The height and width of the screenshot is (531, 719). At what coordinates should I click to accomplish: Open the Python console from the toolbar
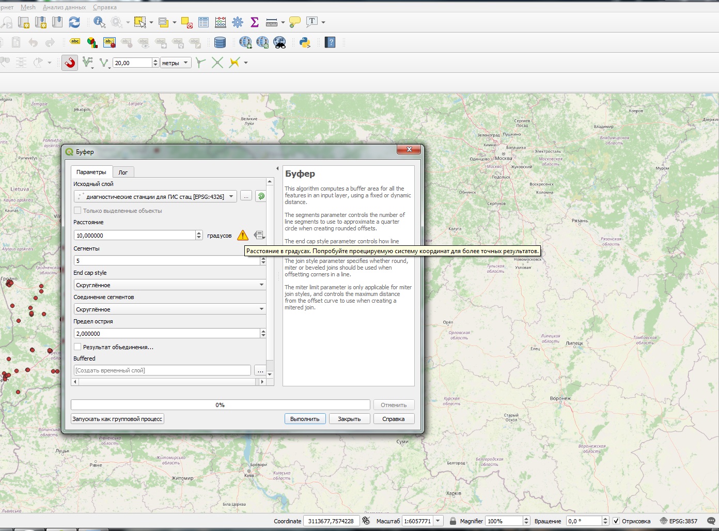click(x=305, y=42)
